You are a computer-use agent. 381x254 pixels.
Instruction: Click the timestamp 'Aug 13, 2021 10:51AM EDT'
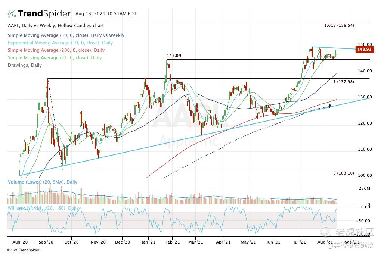click(x=106, y=14)
